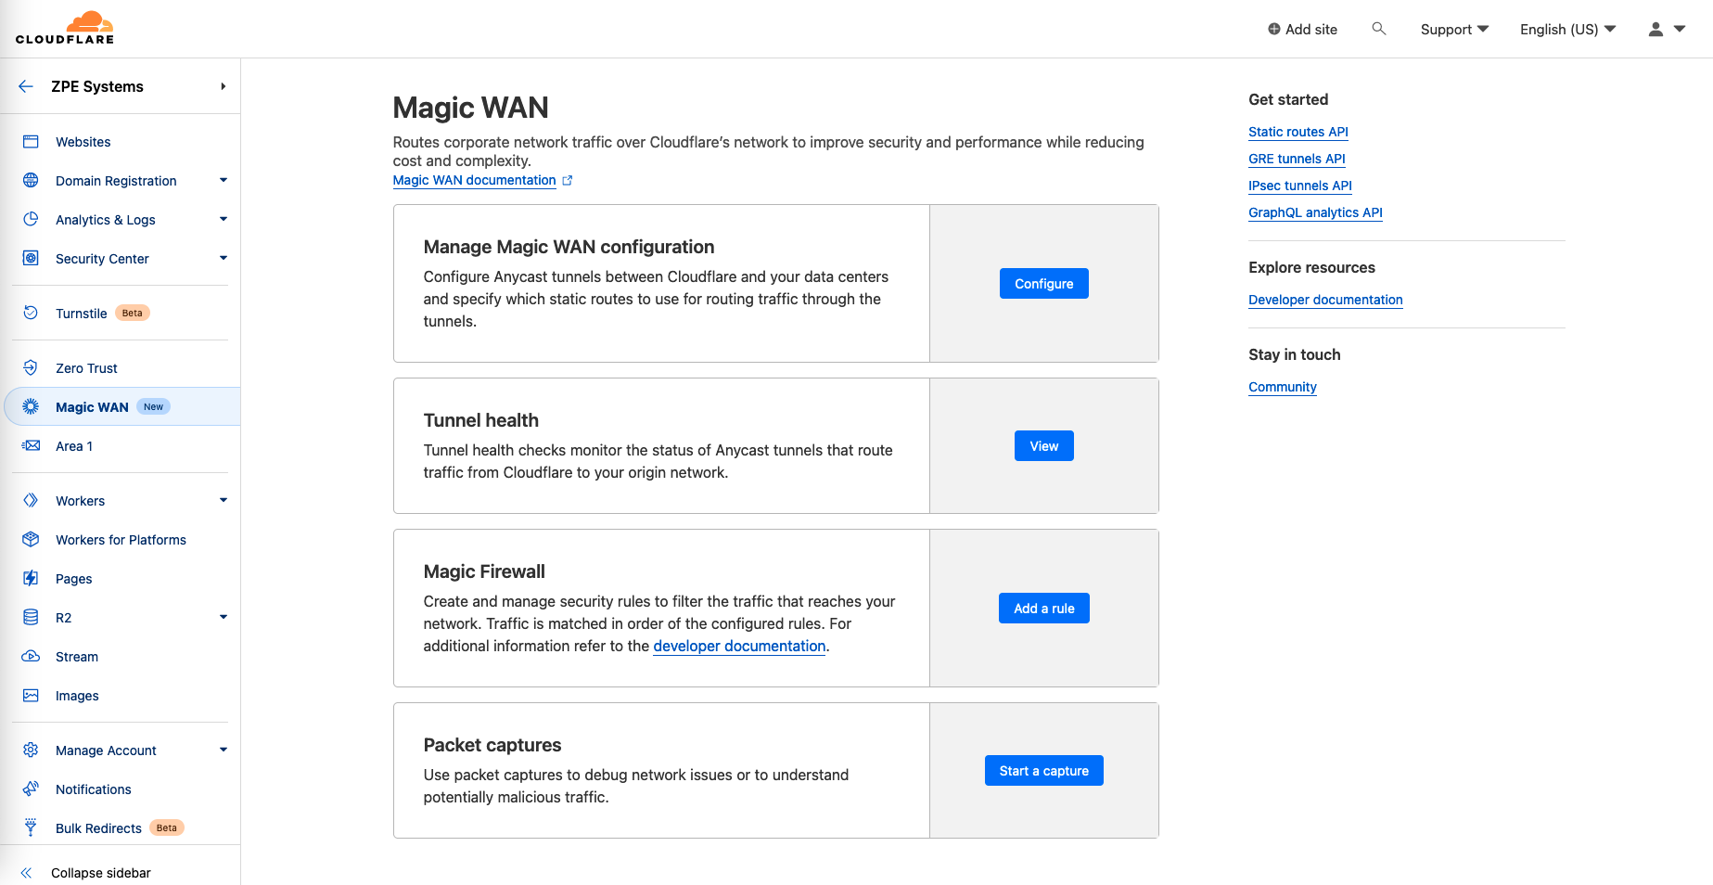Open the dropdown arrow next to profile icon
This screenshot has height=885, width=1713.
click(x=1680, y=30)
